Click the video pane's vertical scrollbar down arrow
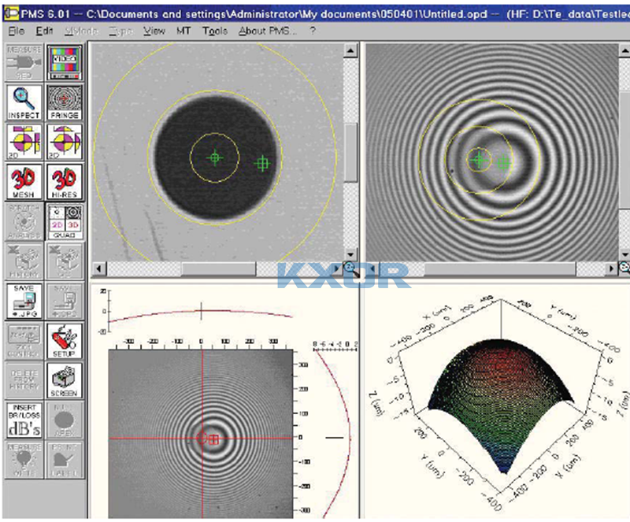This screenshot has width=630, height=522. tap(350, 255)
